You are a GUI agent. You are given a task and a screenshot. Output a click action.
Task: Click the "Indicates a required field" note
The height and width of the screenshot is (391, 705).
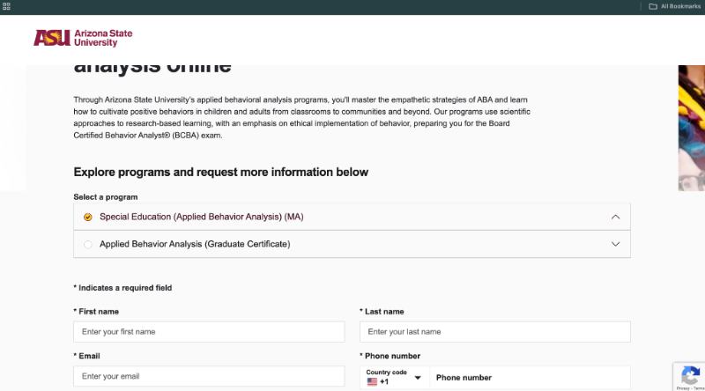(122, 288)
